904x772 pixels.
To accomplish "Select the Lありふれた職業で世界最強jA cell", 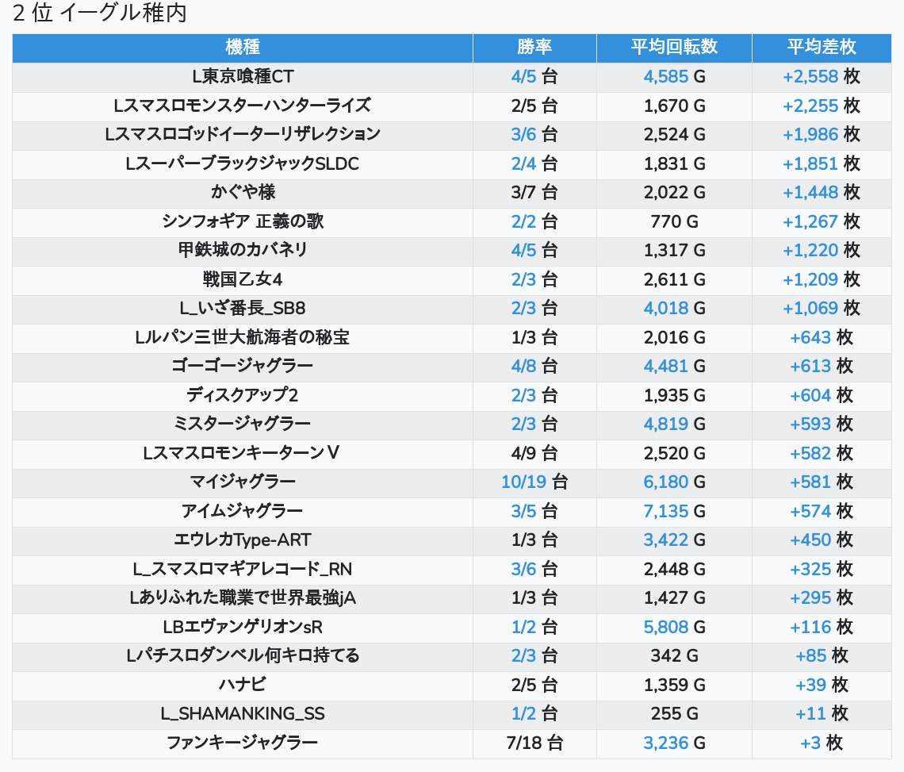I will (x=243, y=597).
